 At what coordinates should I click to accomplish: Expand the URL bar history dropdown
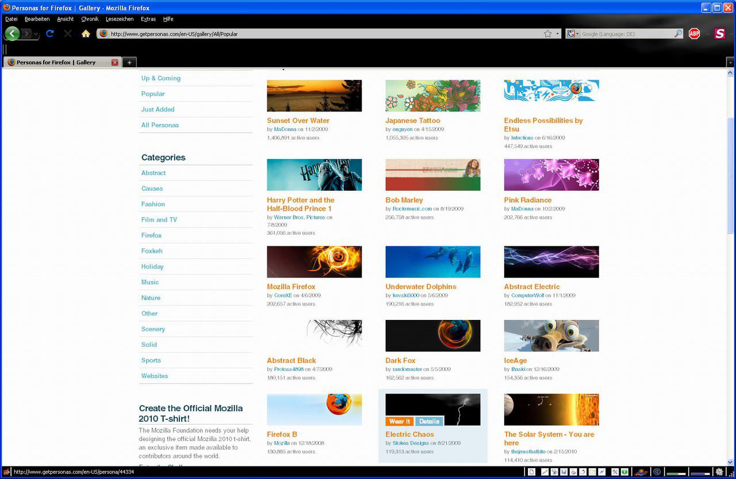pyautogui.click(x=557, y=34)
